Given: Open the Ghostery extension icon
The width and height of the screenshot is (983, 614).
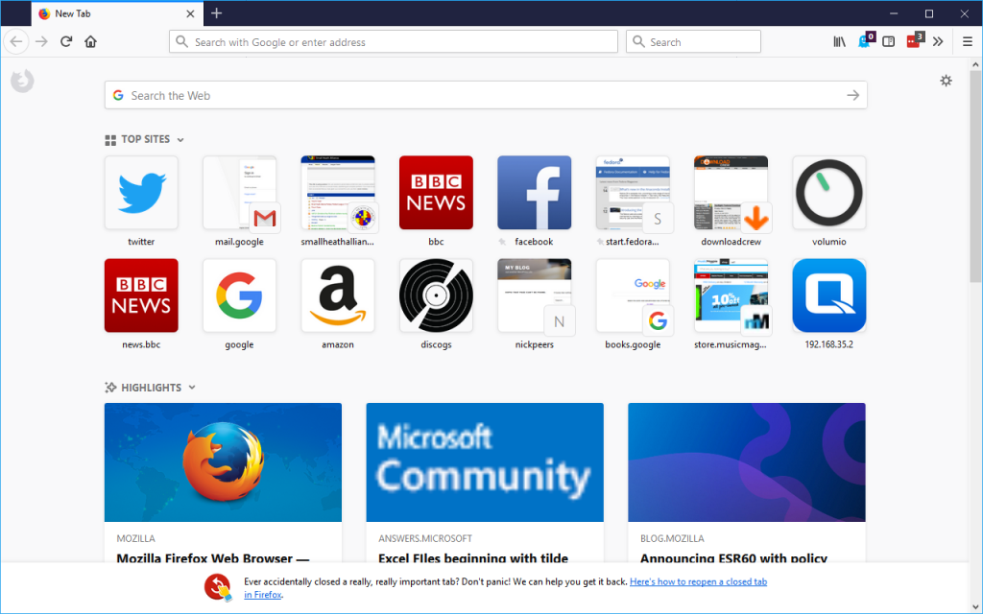Looking at the screenshot, I should [864, 41].
